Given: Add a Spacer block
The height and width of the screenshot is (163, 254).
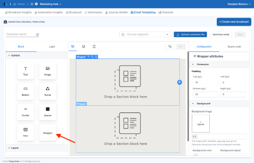Looking at the screenshot, I should point(48,112).
